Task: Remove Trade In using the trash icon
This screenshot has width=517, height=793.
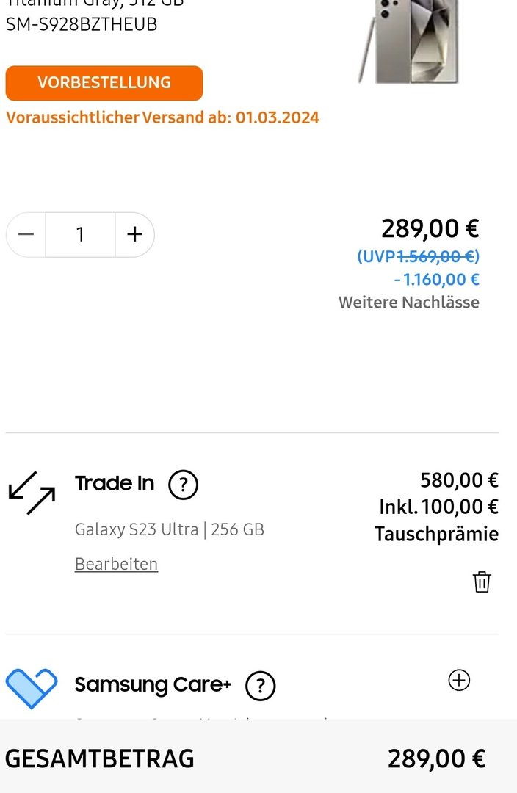Action: click(482, 582)
